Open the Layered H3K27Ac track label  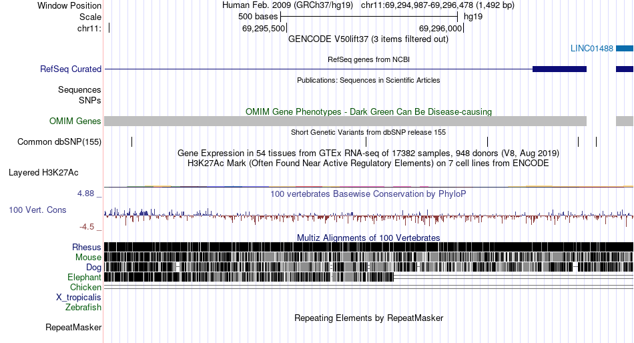coord(43,173)
